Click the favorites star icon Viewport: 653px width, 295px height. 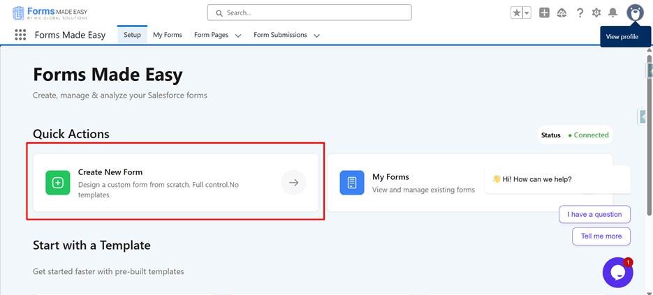516,13
